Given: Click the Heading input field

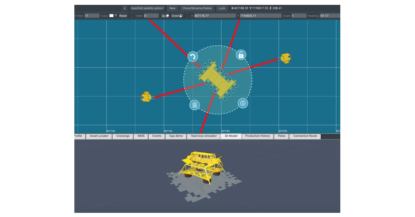Looking at the screenshot, I should [330, 16].
